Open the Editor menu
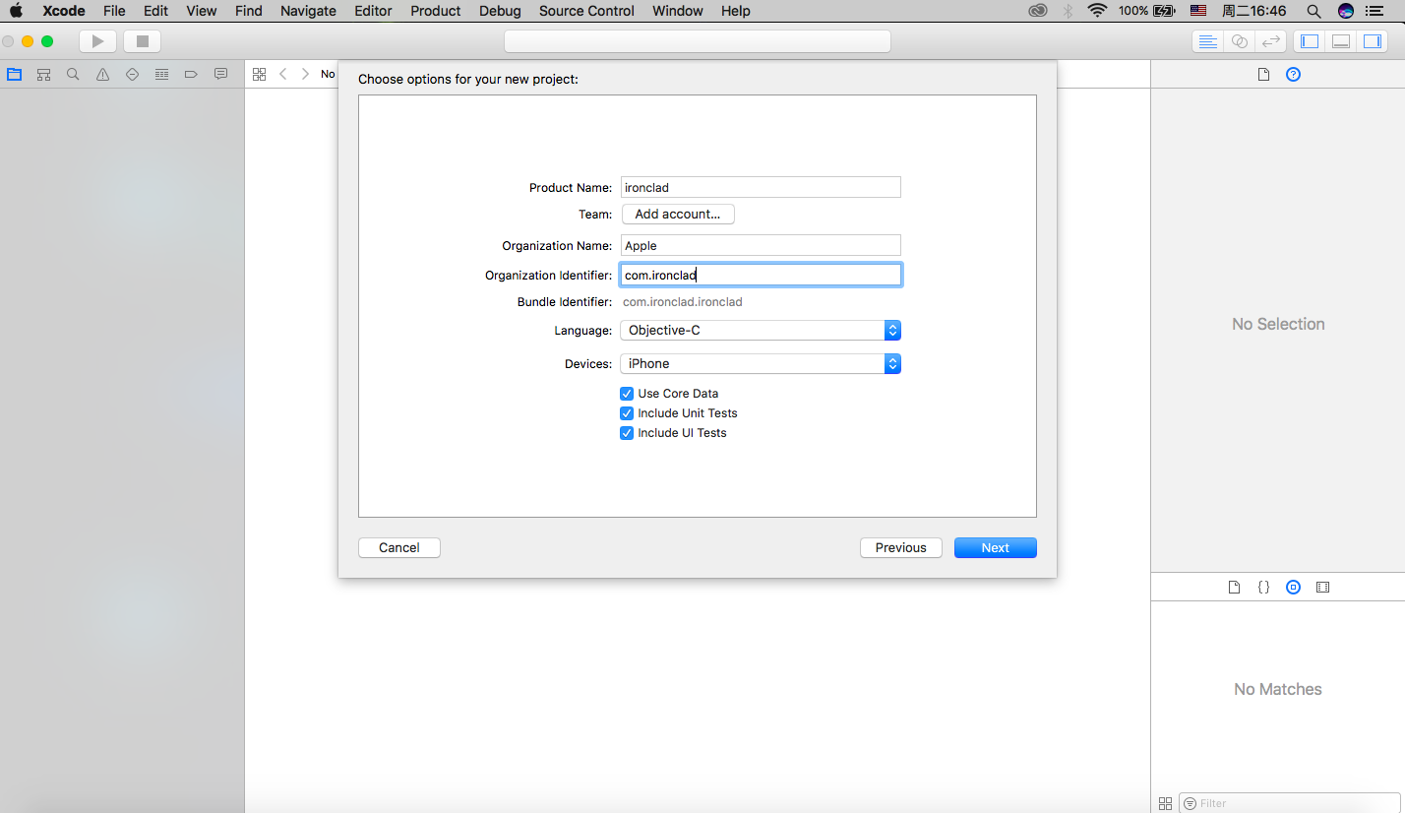 point(374,11)
